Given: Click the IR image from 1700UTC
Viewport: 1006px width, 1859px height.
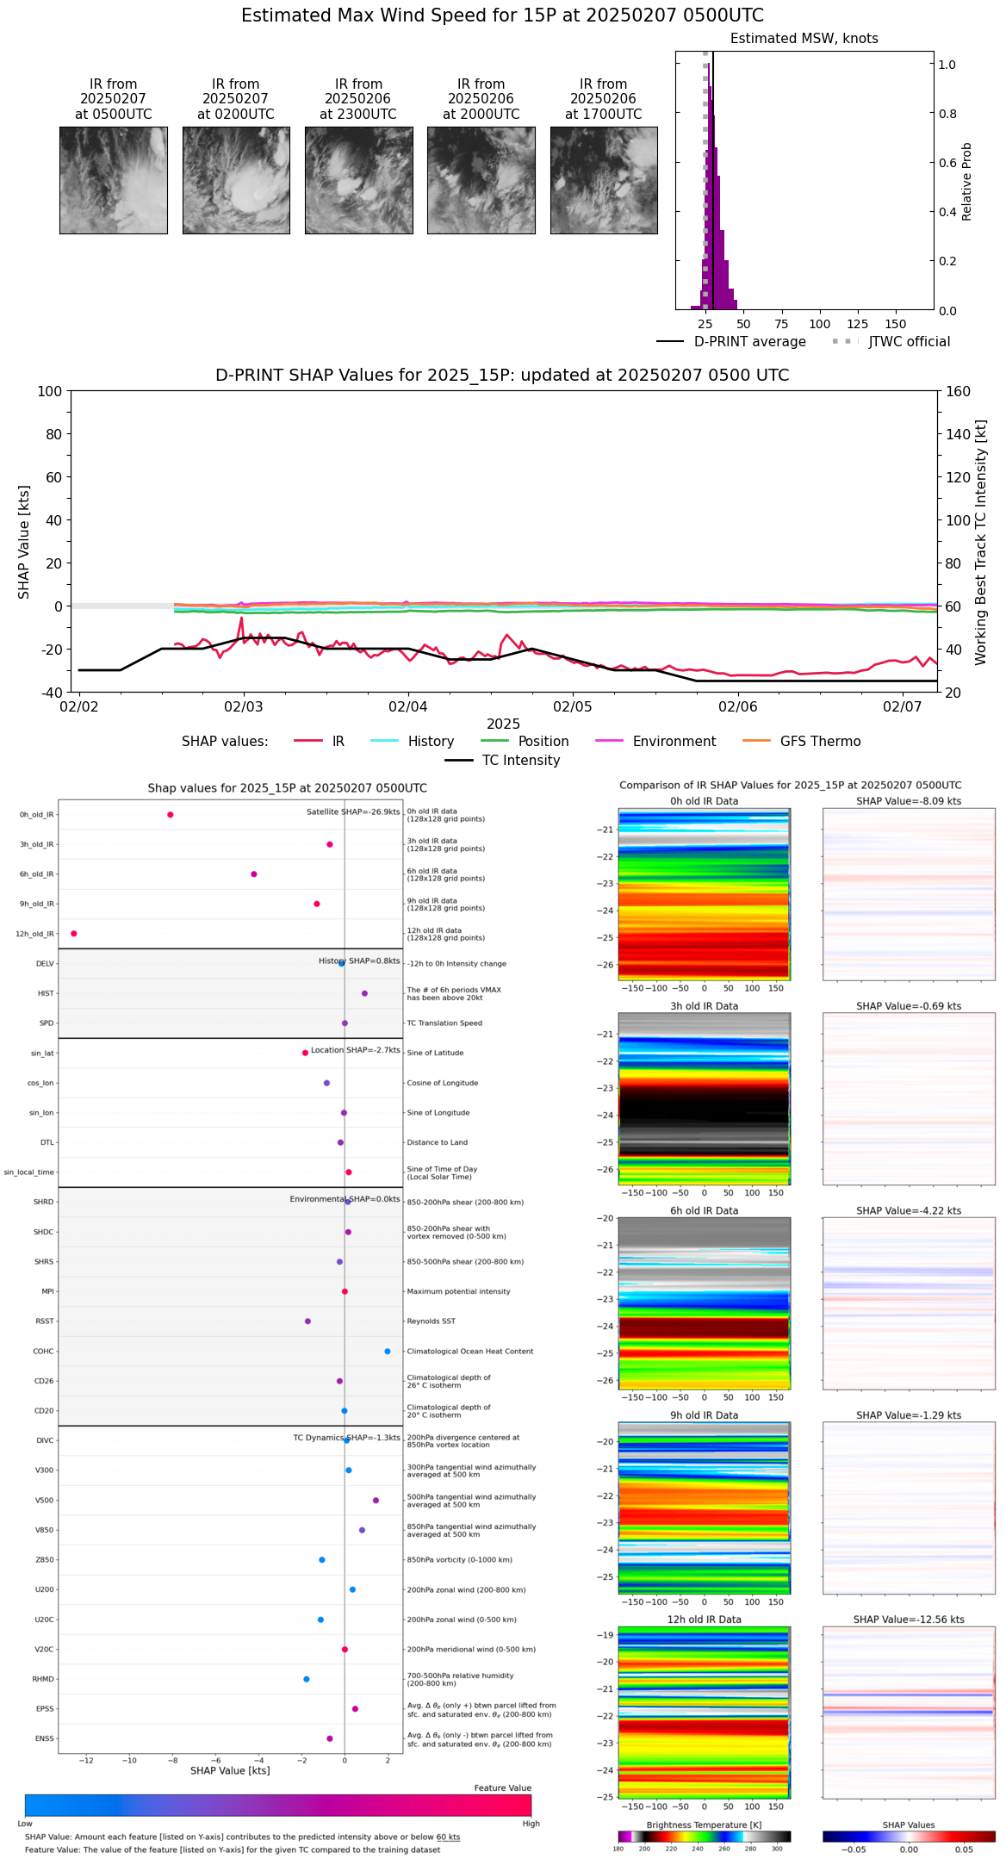Looking at the screenshot, I should (x=604, y=180).
